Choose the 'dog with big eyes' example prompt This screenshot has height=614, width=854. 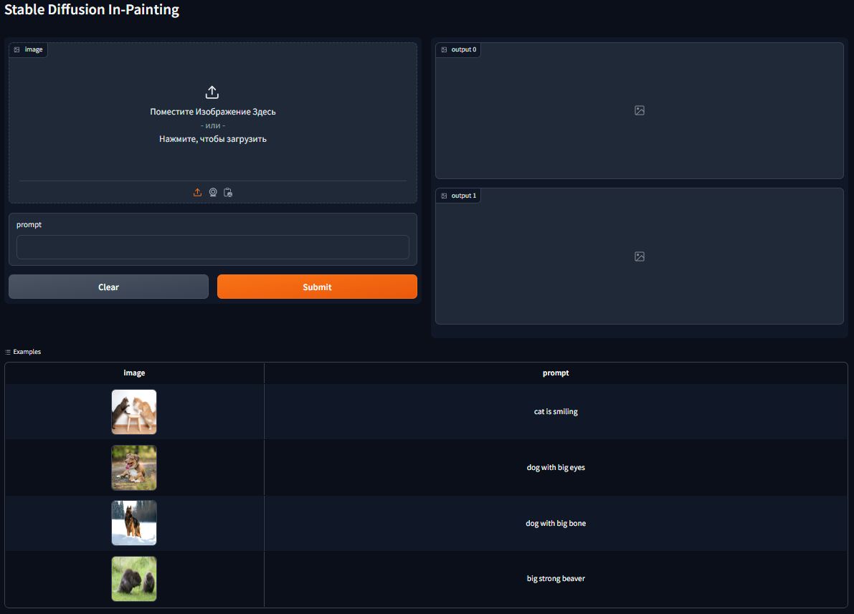tap(556, 468)
